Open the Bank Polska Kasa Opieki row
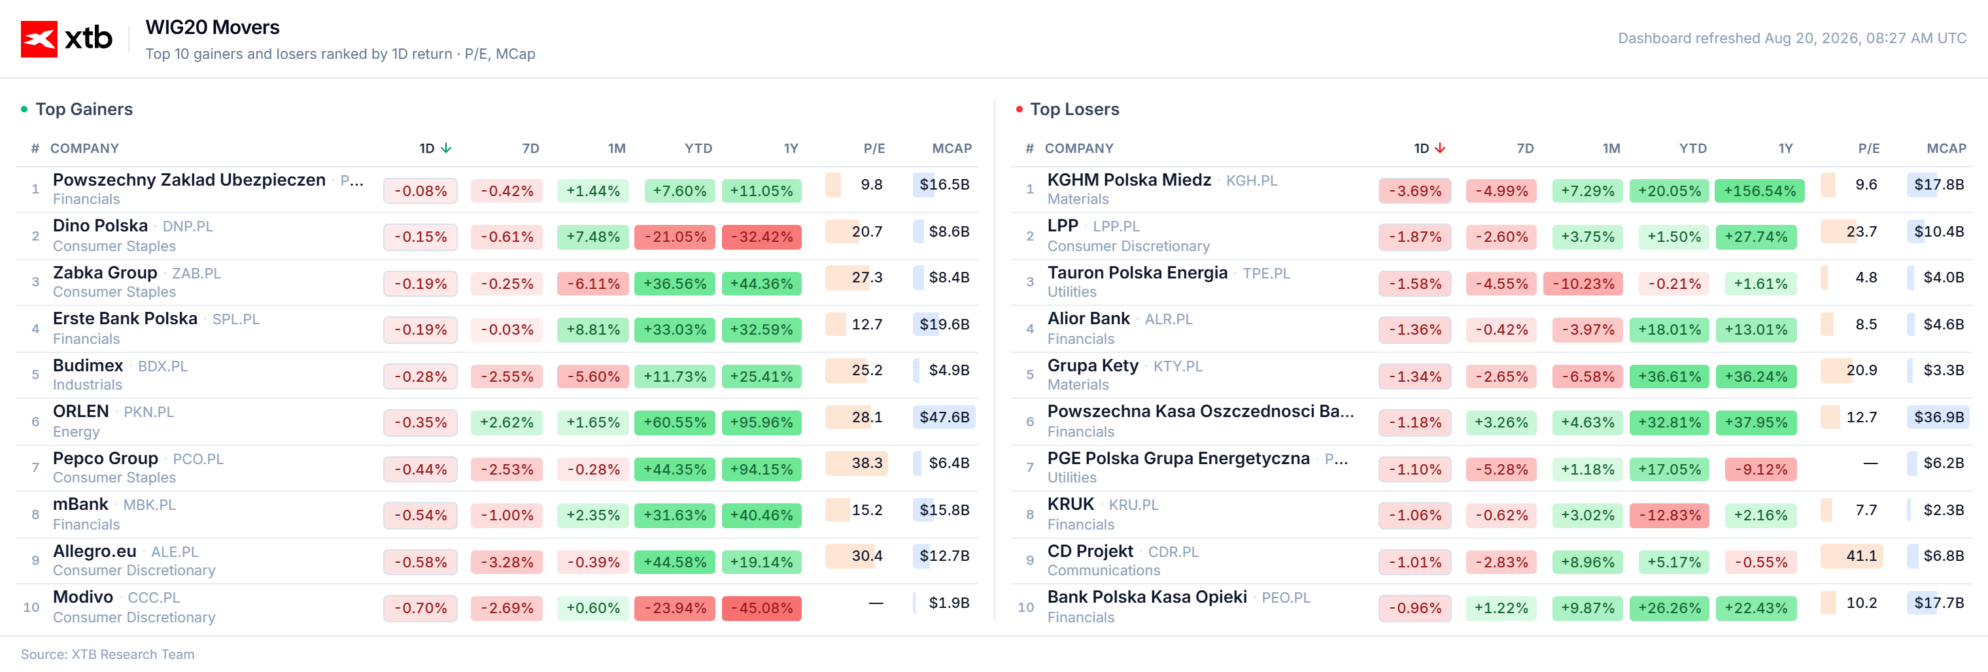 point(1491,607)
